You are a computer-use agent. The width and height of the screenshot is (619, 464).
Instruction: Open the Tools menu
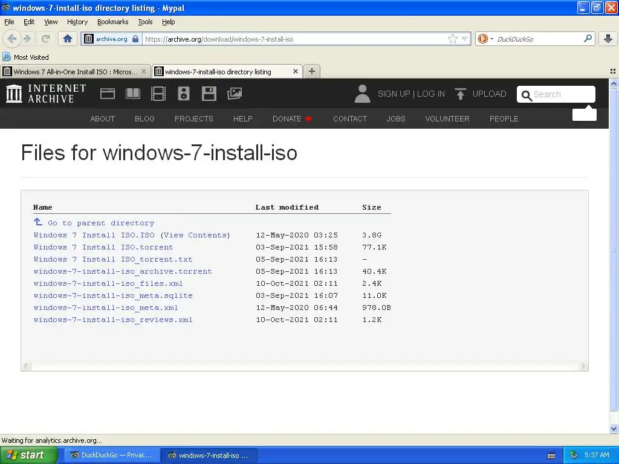coord(145,22)
